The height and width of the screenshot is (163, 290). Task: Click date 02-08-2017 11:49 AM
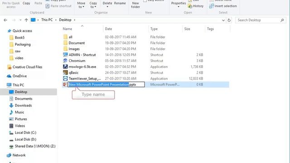121,37
